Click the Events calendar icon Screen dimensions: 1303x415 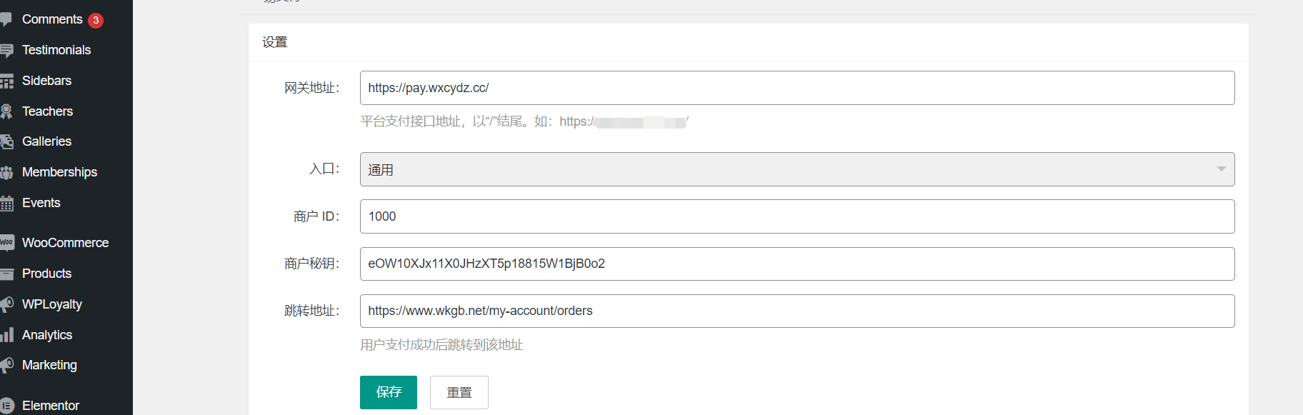pos(6,204)
